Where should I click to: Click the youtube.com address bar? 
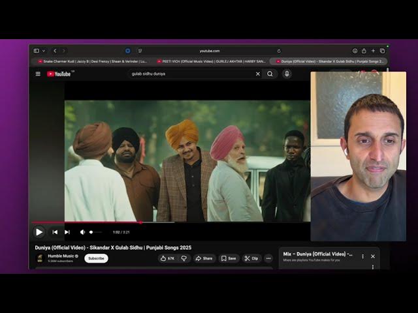[x=210, y=51]
